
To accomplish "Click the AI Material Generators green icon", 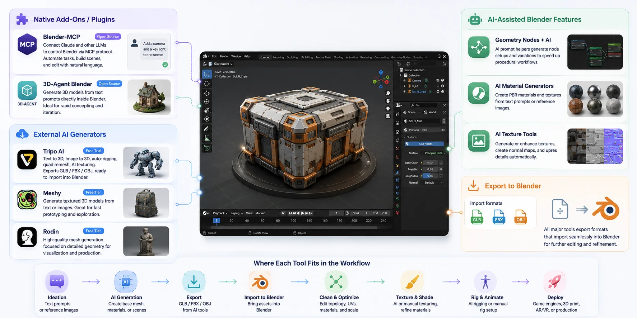I will [x=479, y=93].
